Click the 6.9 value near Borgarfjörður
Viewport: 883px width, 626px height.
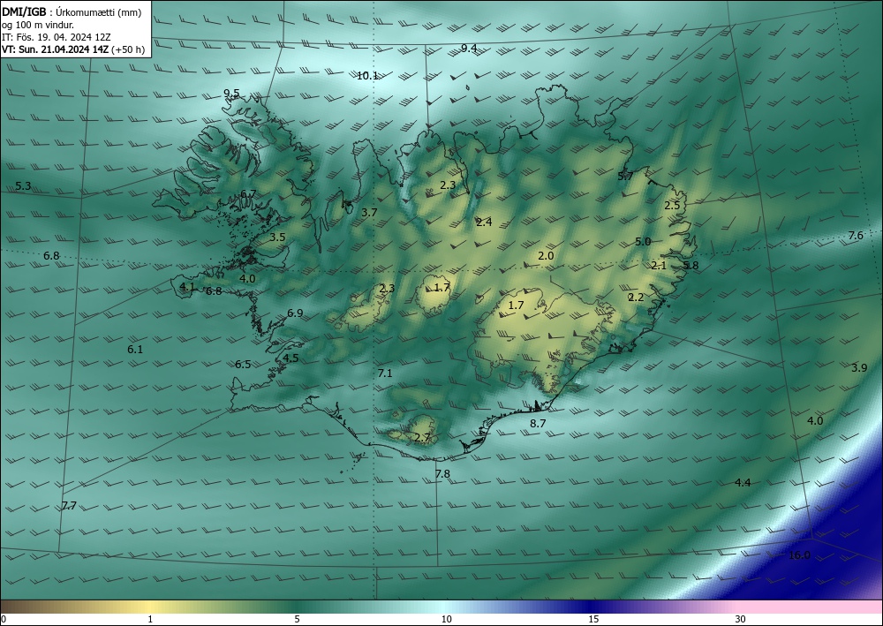295,313
